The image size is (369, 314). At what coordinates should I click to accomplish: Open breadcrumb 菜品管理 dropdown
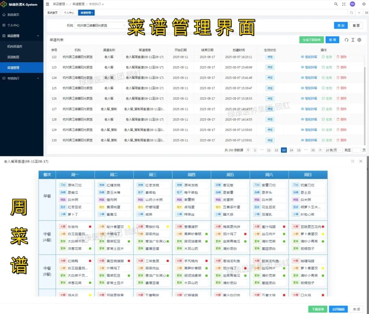pos(60,4)
